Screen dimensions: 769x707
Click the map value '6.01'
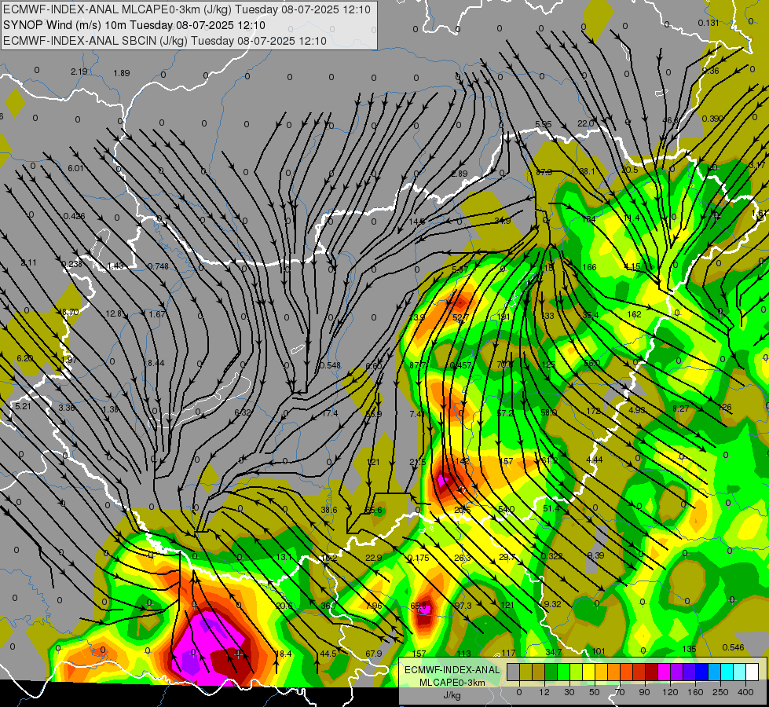coord(75,168)
